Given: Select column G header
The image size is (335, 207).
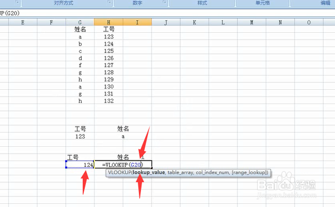Looking at the screenshot, I should pyautogui.click(x=80, y=22).
